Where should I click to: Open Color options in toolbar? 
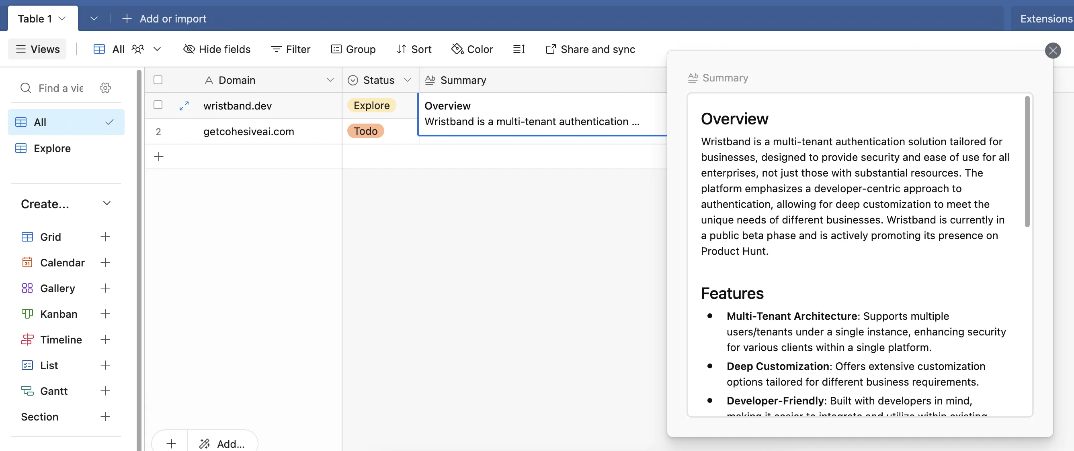click(x=472, y=49)
